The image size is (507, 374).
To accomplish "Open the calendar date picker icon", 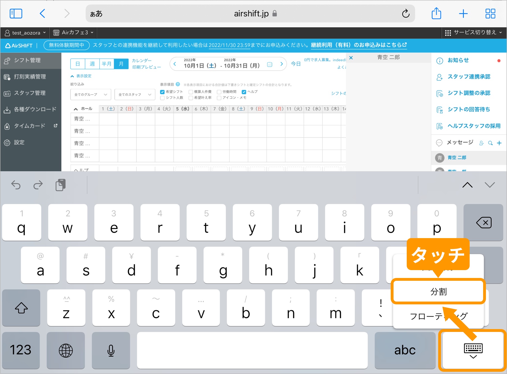I will (269, 64).
